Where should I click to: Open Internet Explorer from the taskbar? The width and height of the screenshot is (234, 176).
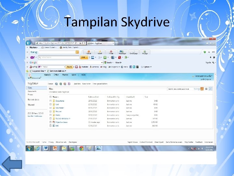click(37, 148)
